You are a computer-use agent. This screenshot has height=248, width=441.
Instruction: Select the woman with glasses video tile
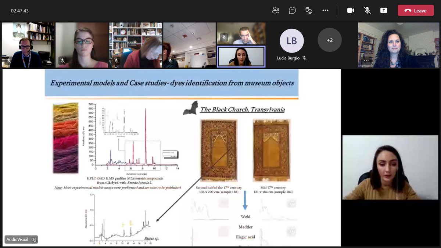click(x=82, y=45)
